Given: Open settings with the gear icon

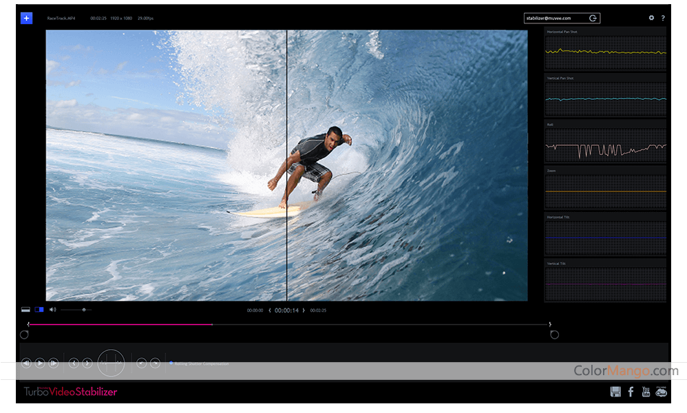Looking at the screenshot, I should coord(651,18).
